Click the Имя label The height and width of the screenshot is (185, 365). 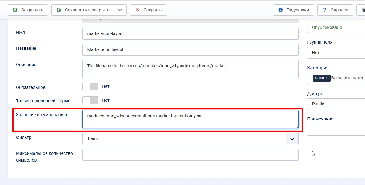(21, 32)
